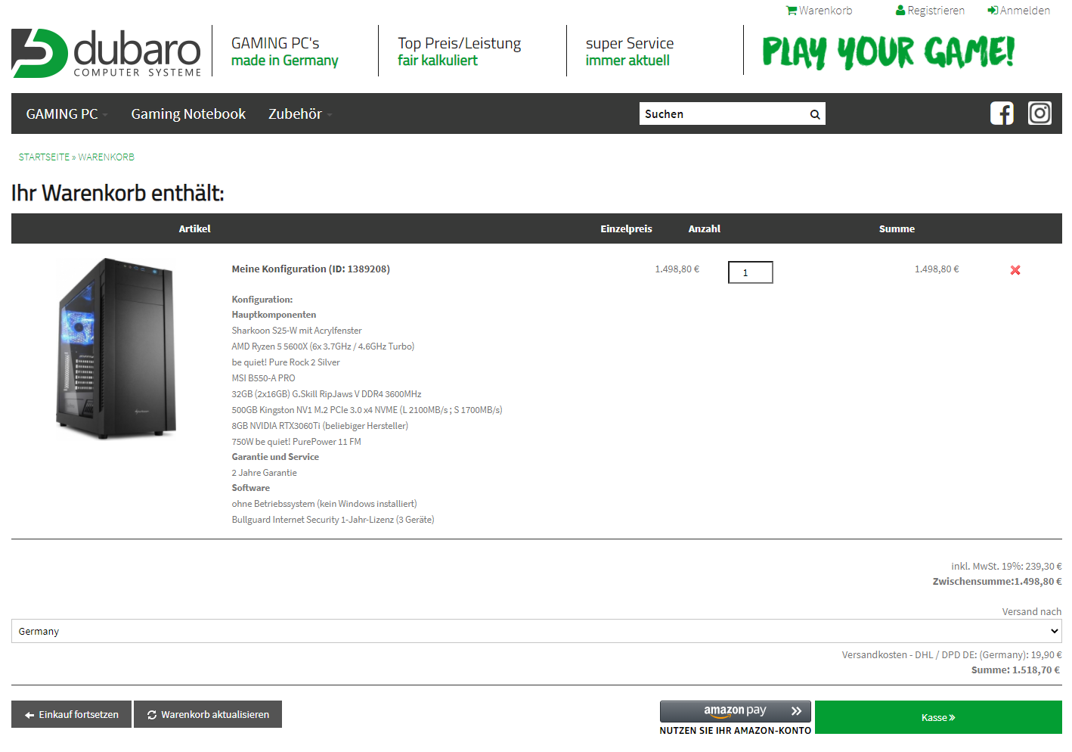1072x752 pixels.
Task: Click the search magnifier icon
Action: (x=815, y=114)
